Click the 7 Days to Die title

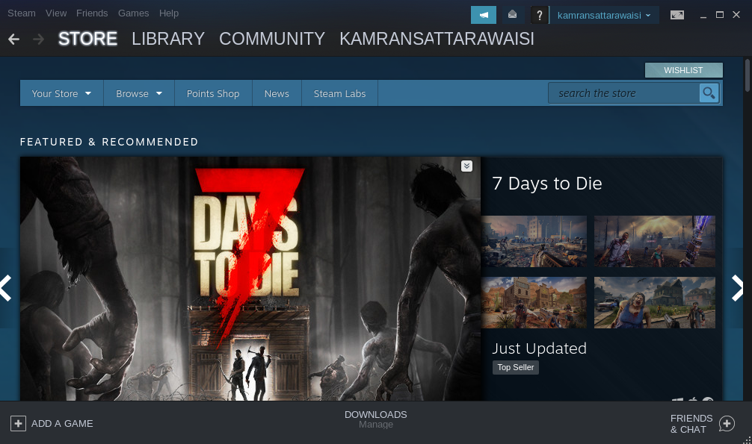point(546,184)
